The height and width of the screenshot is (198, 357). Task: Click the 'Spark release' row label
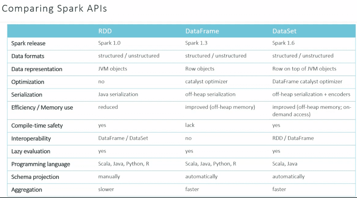click(28, 43)
